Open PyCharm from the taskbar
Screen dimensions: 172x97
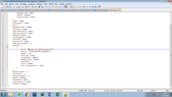pyautogui.click(x=42, y=95)
